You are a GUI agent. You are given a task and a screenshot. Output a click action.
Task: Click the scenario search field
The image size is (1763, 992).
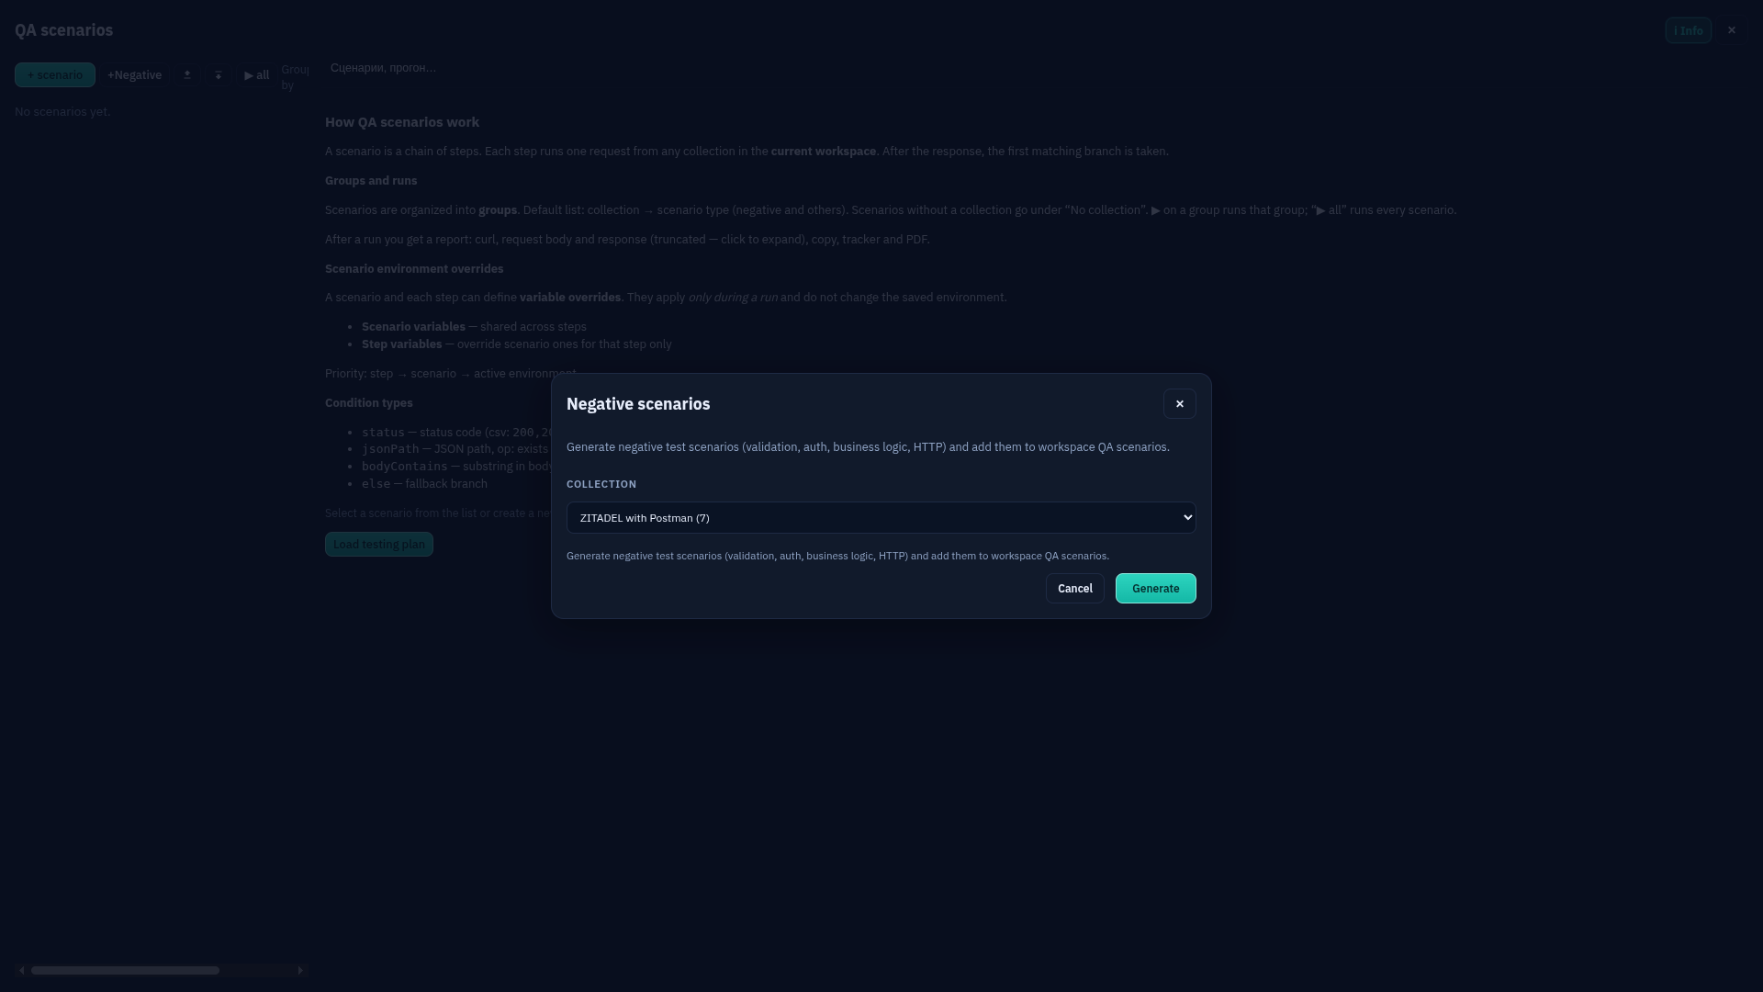[383, 68]
